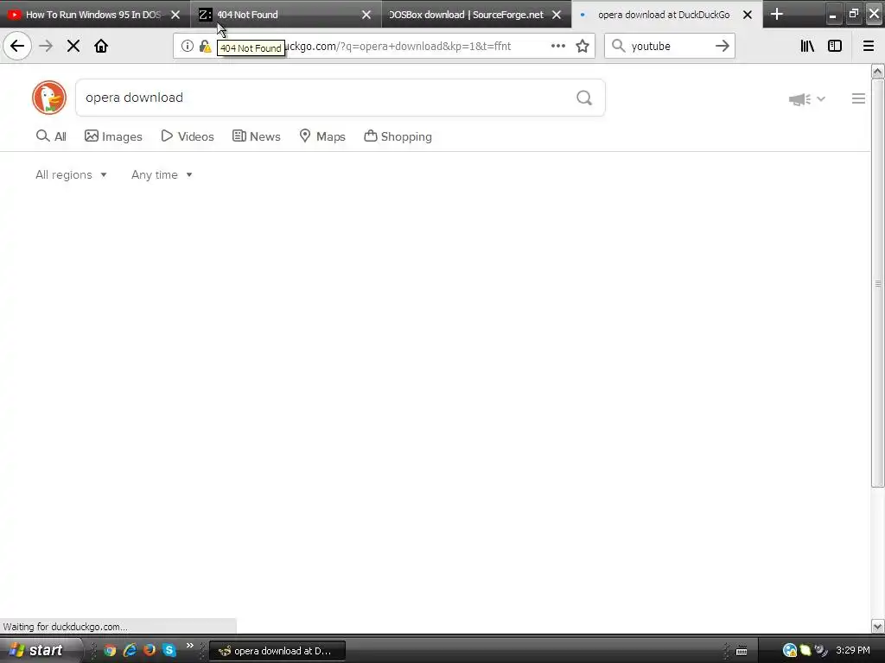Submit the youtube search with the arrow
The width and height of the screenshot is (885, 663).
click(x=722, y=47)
